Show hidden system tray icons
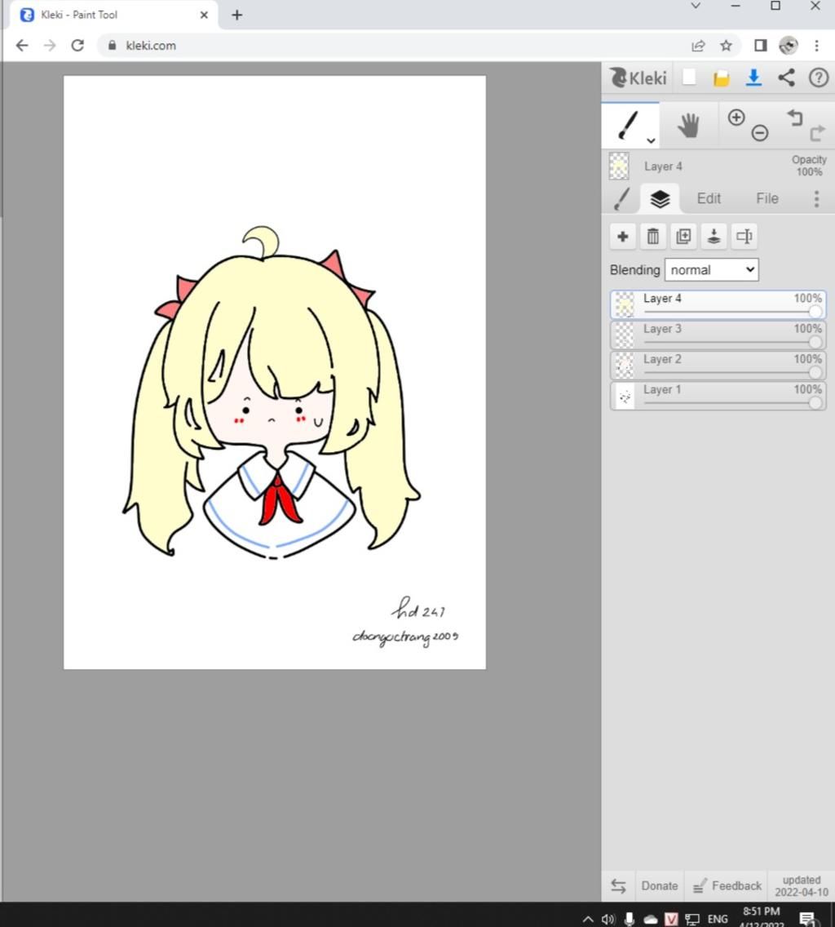 pyautogui.click(x=587, y=919)
